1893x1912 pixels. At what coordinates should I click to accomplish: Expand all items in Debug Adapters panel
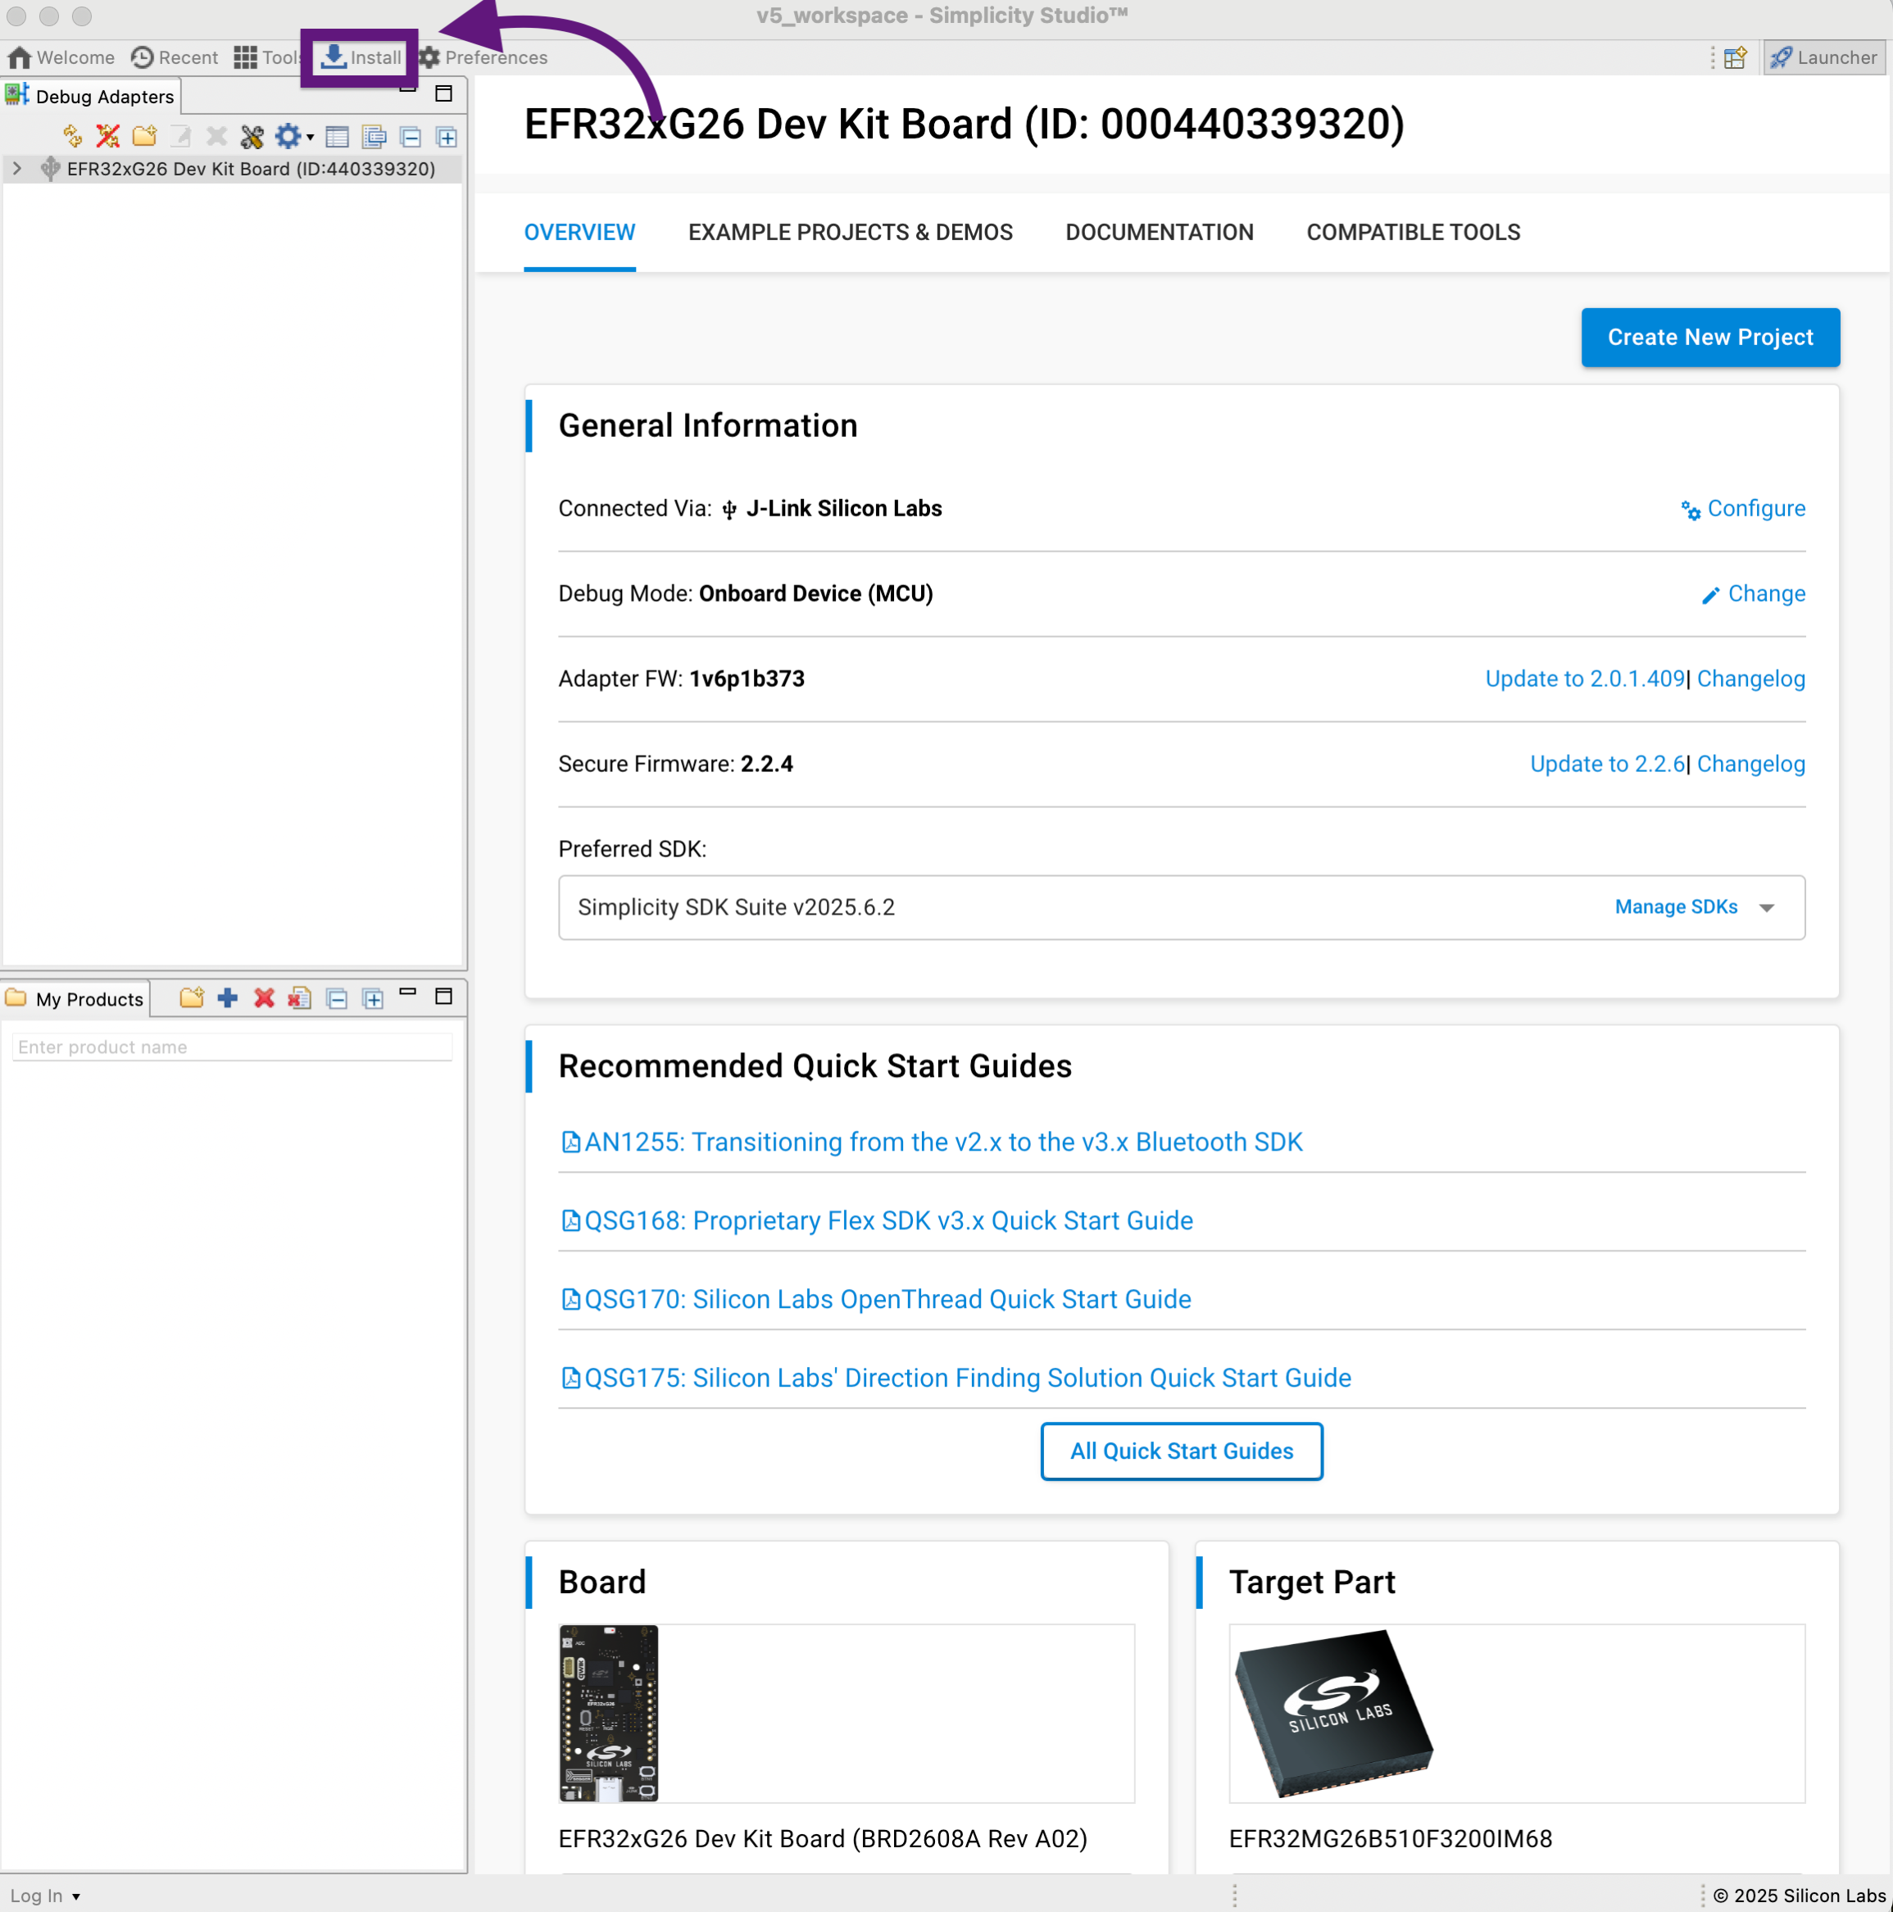click(x=447, y=137)
